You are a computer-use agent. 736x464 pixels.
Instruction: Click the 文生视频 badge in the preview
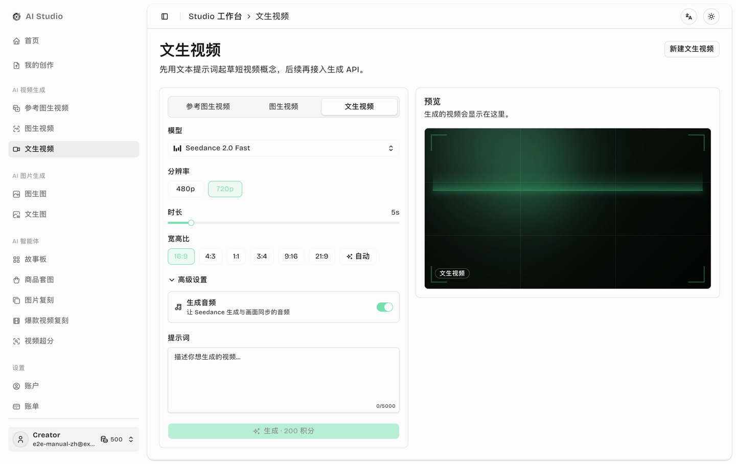[x=452, y=273]
